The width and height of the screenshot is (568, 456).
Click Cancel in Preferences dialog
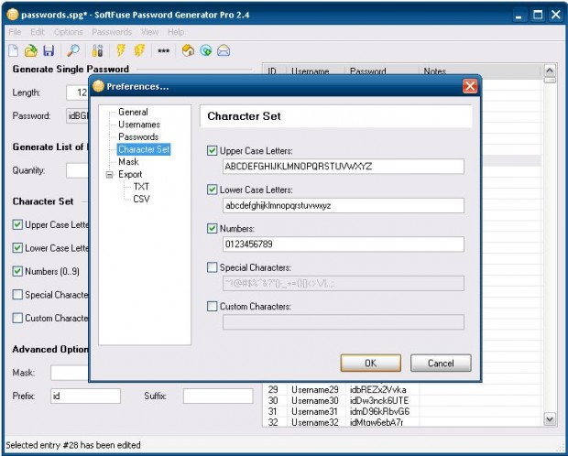441,363
